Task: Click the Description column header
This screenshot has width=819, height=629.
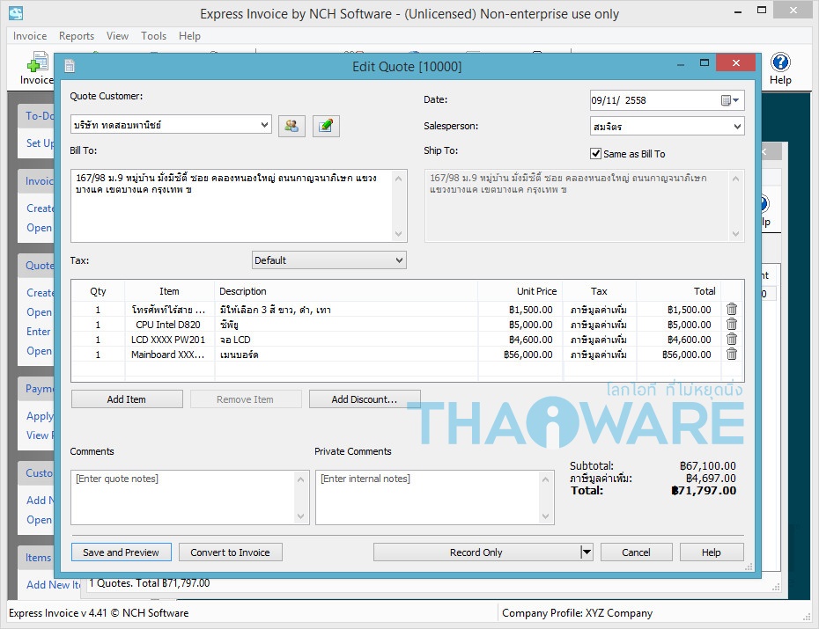Action: (x=346, y=291)
